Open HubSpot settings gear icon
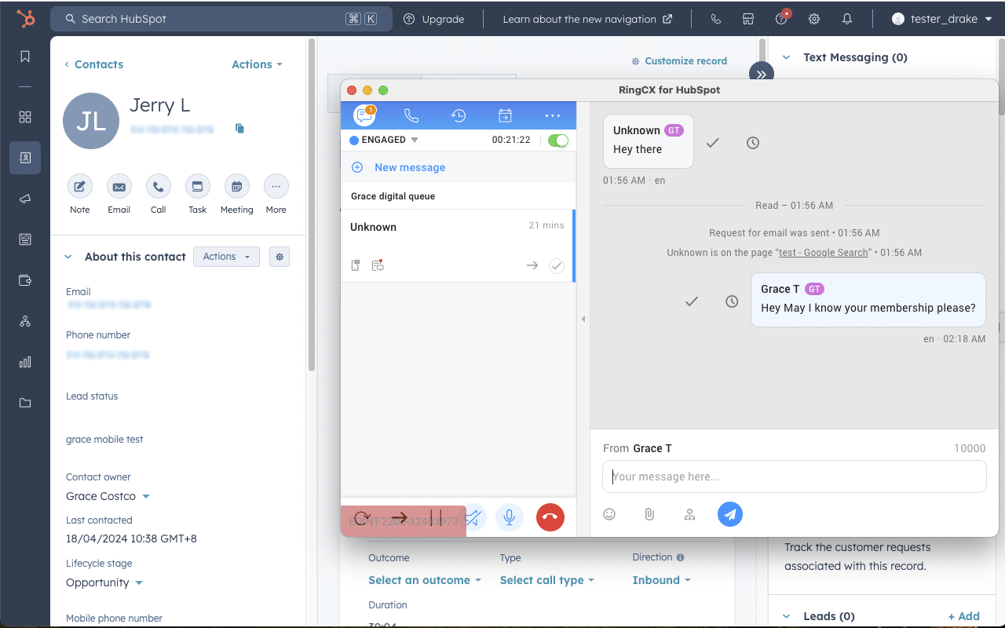Viewport: 1005px width, 628px height. [814, 19]
